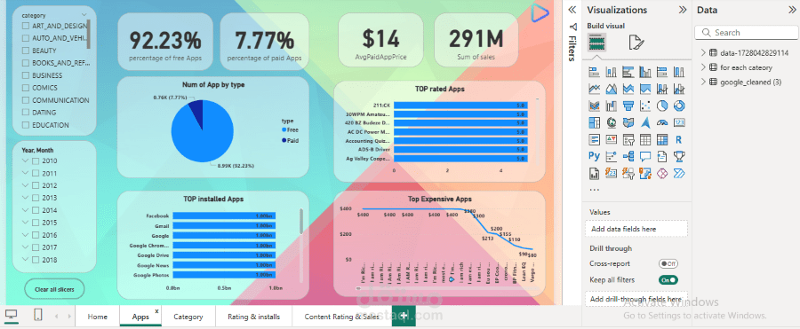Select the matrix visual
The image size is (800, 329).
(662, 139)
